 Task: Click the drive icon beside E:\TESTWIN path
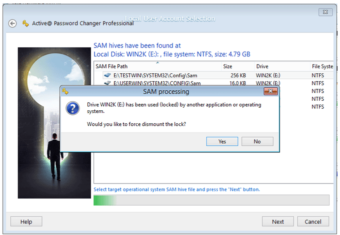(x=107, y=75)
